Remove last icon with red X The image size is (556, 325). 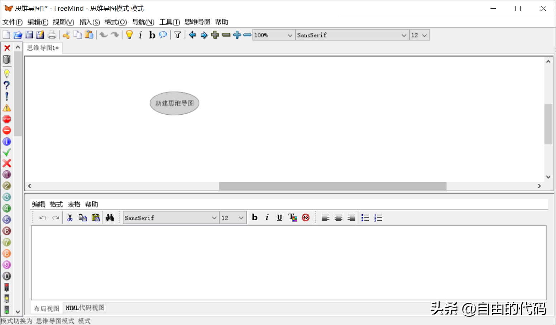[x=7, y=48]
